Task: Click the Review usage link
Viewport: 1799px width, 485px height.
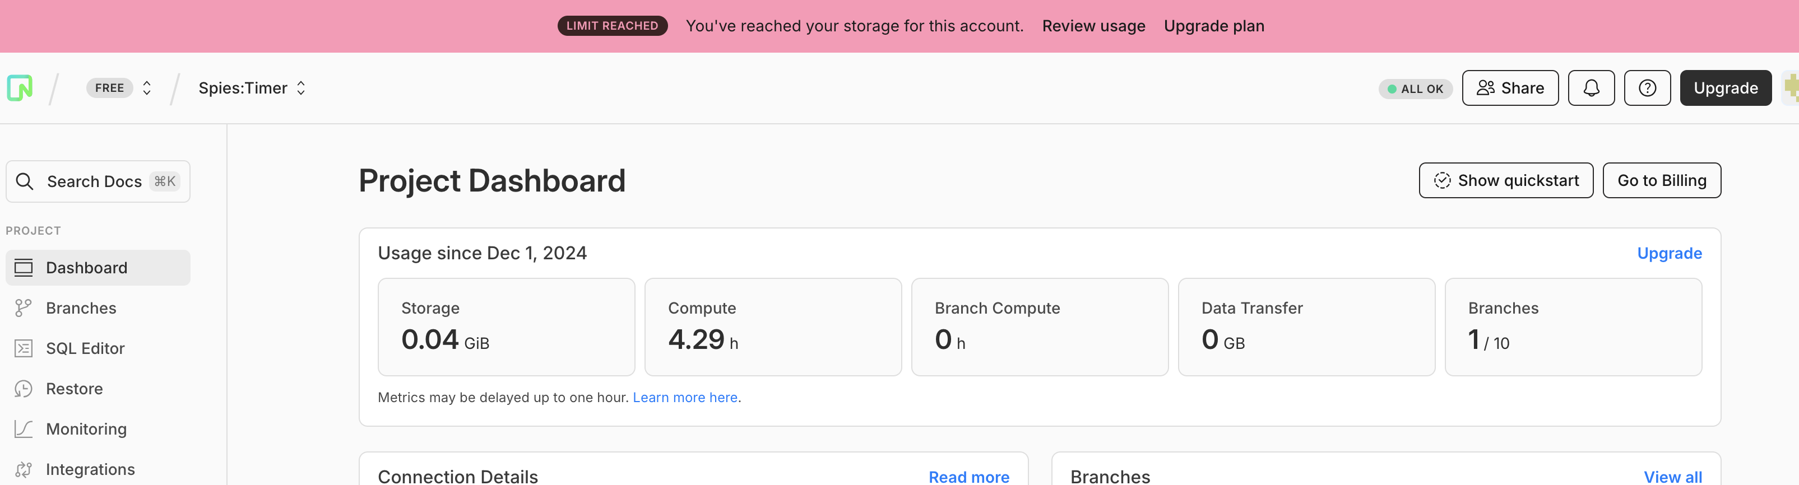Action: (x=1093, y=26)
